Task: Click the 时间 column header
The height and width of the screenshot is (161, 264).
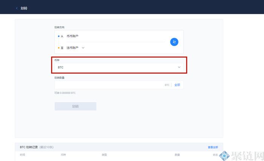Action: click(x=22, y=155)
